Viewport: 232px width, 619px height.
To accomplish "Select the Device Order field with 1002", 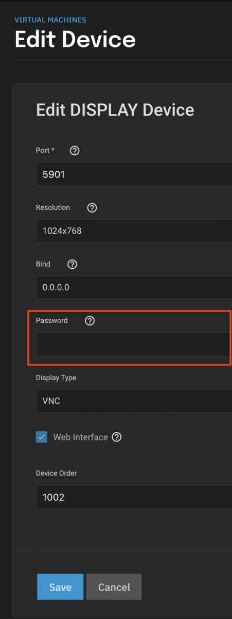I will coord(134,497).
